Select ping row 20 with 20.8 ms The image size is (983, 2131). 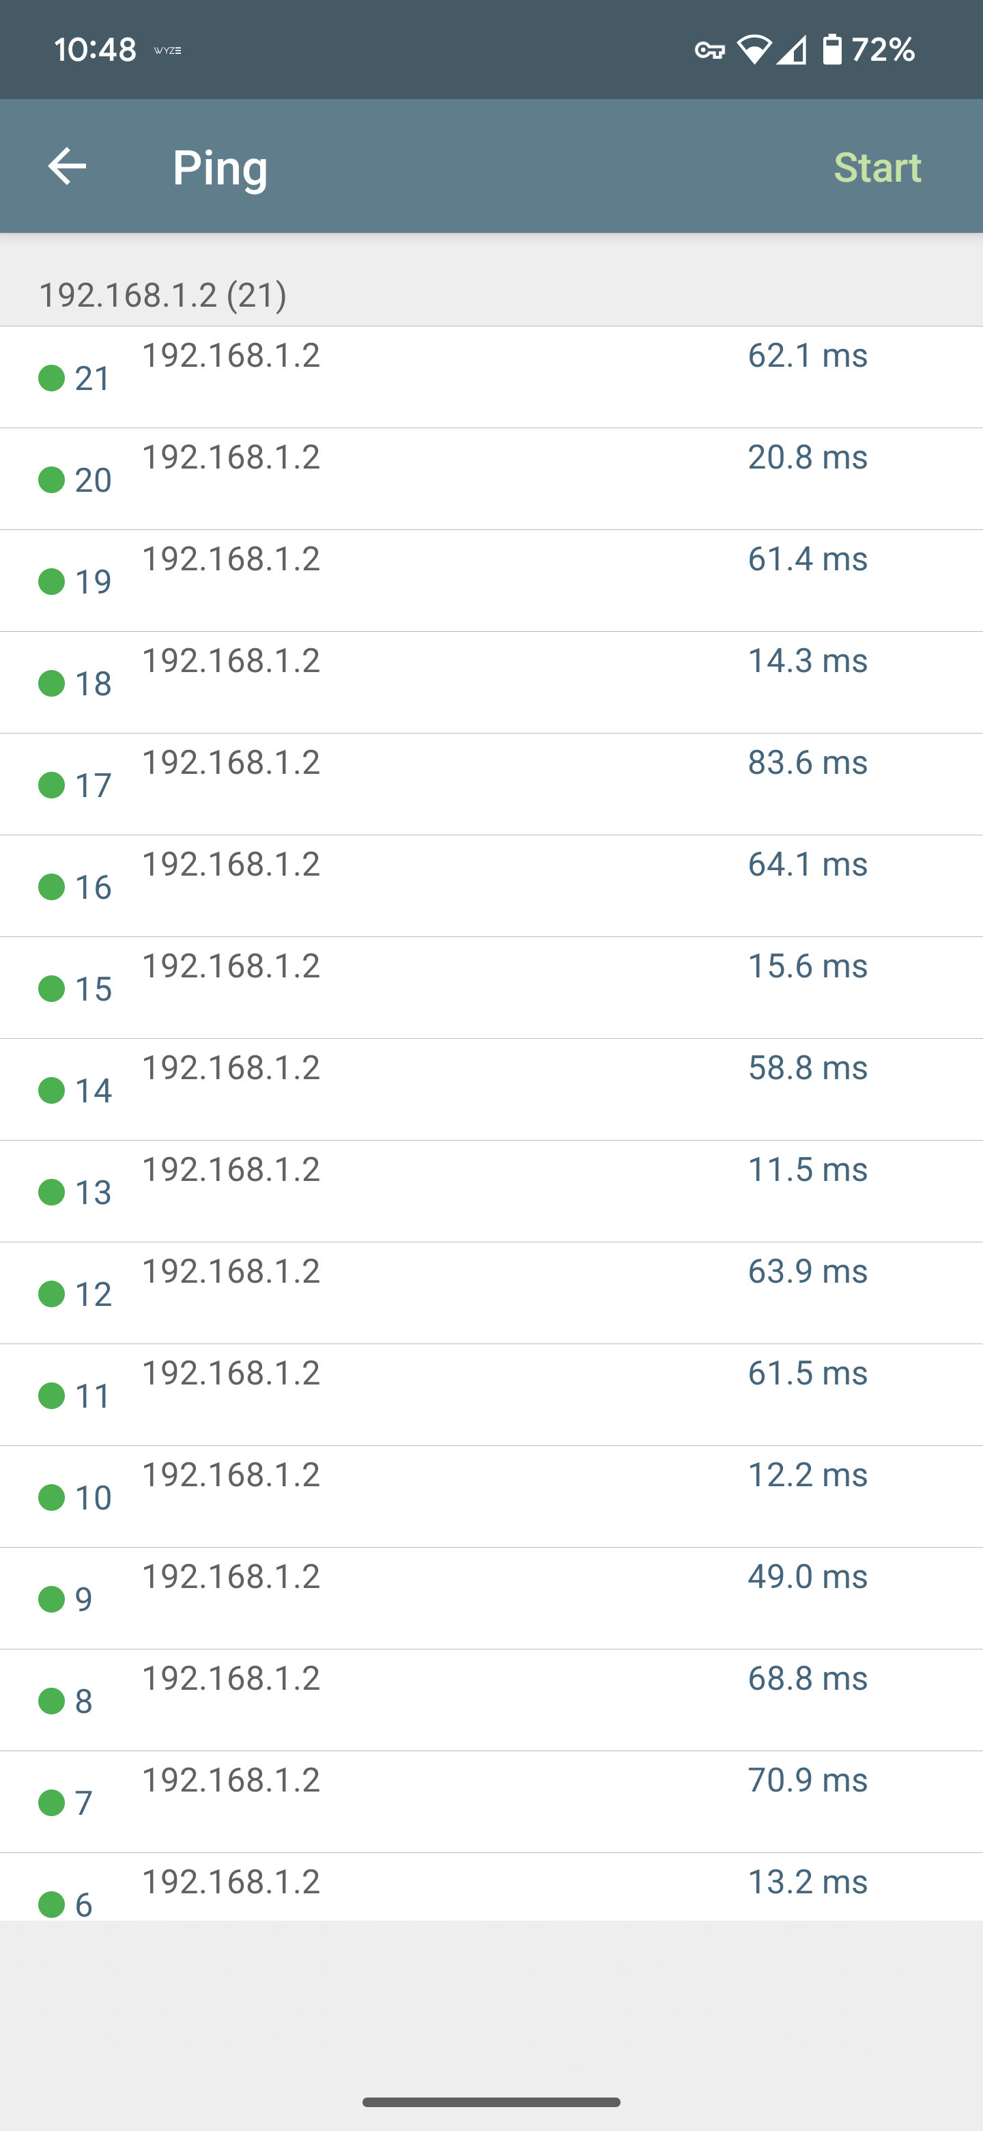(491, 479)
